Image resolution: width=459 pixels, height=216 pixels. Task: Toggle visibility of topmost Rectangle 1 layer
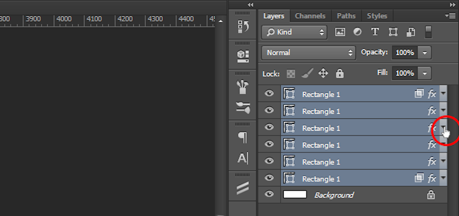[269, 94]
